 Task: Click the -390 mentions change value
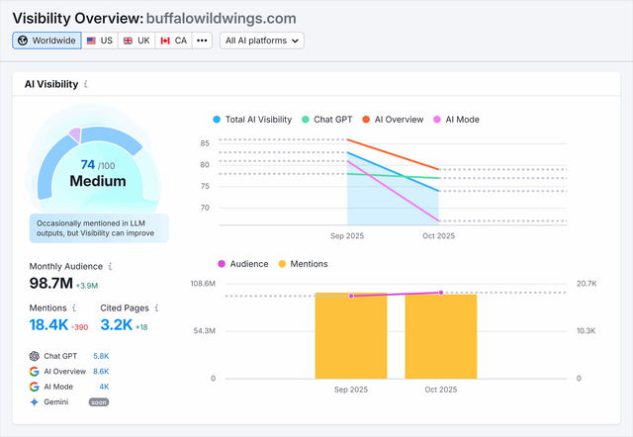(79, 327)
